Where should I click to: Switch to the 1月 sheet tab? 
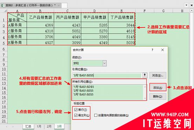pyautogui.click(x=39, y=127)
